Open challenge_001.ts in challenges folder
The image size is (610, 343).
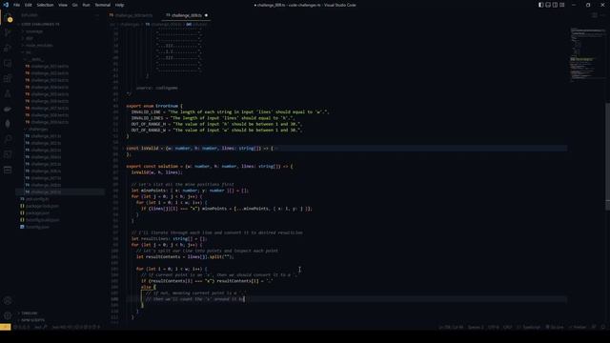[43, 136]
